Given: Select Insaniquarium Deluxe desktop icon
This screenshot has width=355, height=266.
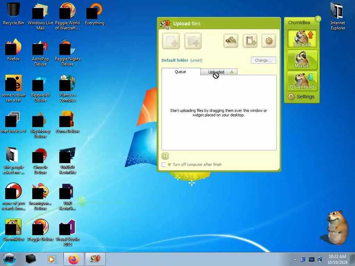Looking at the screenshot, I should point(40,197).
